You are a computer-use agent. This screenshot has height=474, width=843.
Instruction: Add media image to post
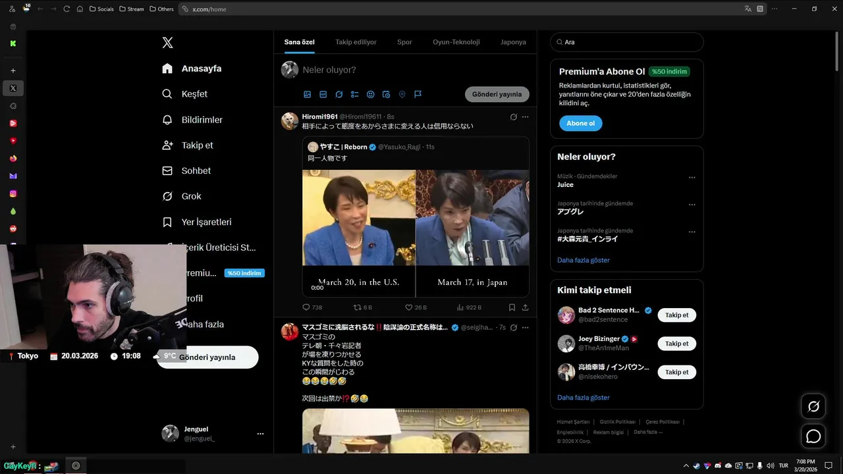click(x=307, y=94)
